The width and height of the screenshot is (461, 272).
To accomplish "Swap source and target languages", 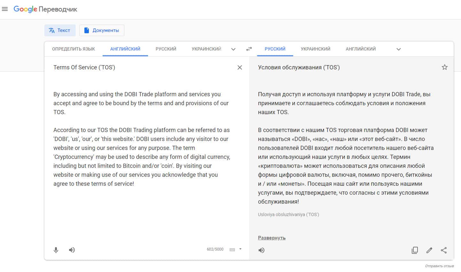I will tap(249, 49).
